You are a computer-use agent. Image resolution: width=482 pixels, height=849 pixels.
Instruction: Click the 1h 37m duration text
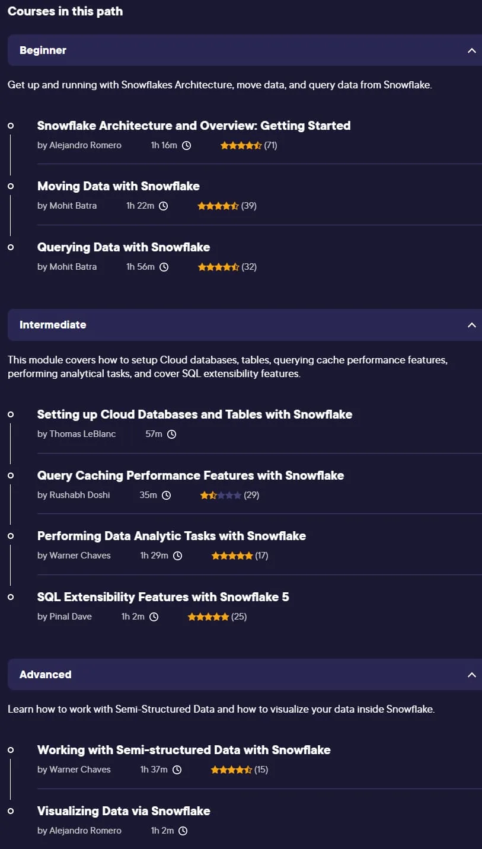[x=154, y=770]
